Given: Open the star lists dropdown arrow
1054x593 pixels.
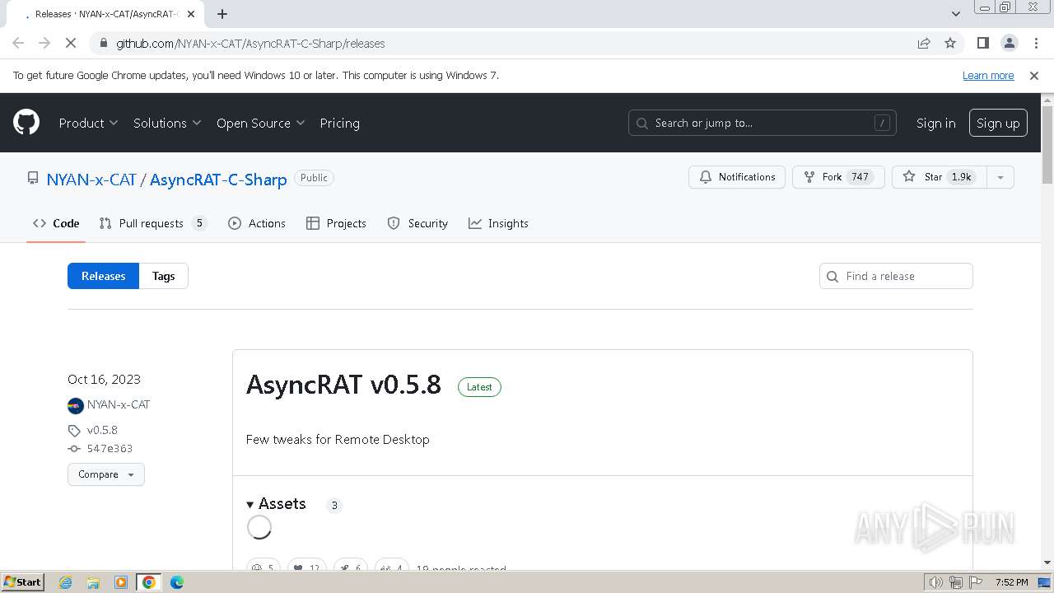Looking at the screenshot, I should 1000,177.
